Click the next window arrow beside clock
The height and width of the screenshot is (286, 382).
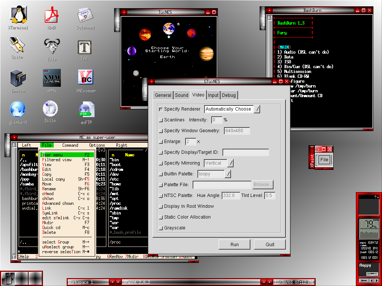click(x=270, y=282)
